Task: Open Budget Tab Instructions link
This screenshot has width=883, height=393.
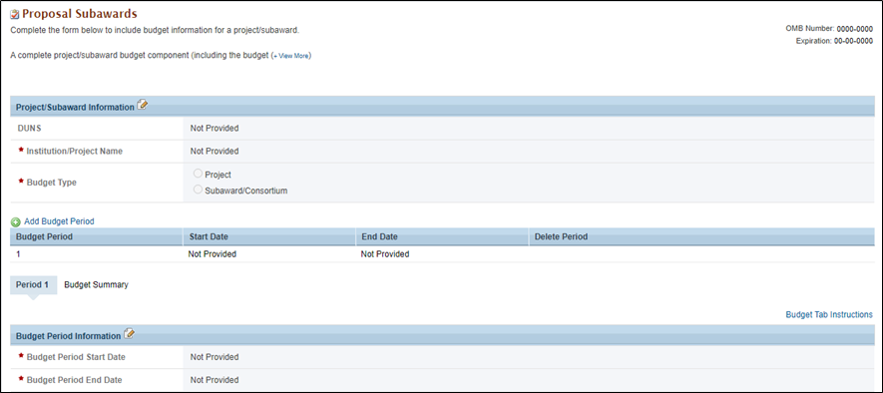Action: pos(829,315)
